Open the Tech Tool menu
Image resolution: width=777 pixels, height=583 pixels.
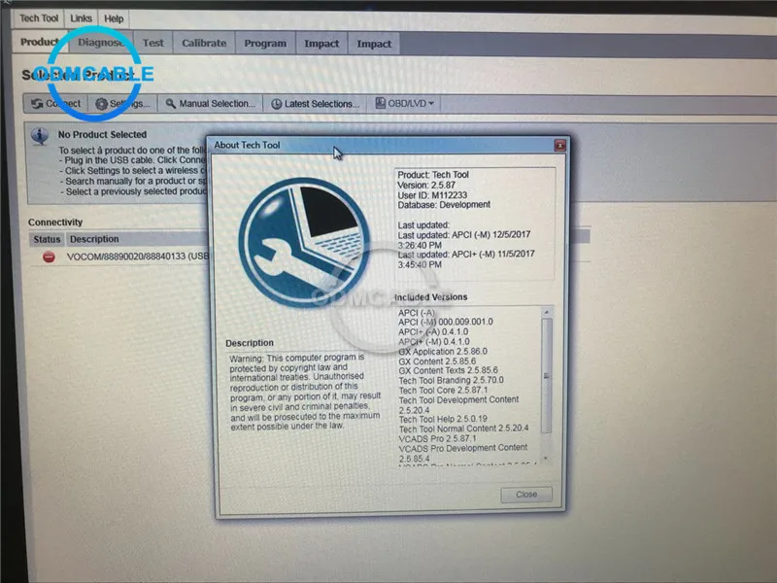[x=39, y=18]
